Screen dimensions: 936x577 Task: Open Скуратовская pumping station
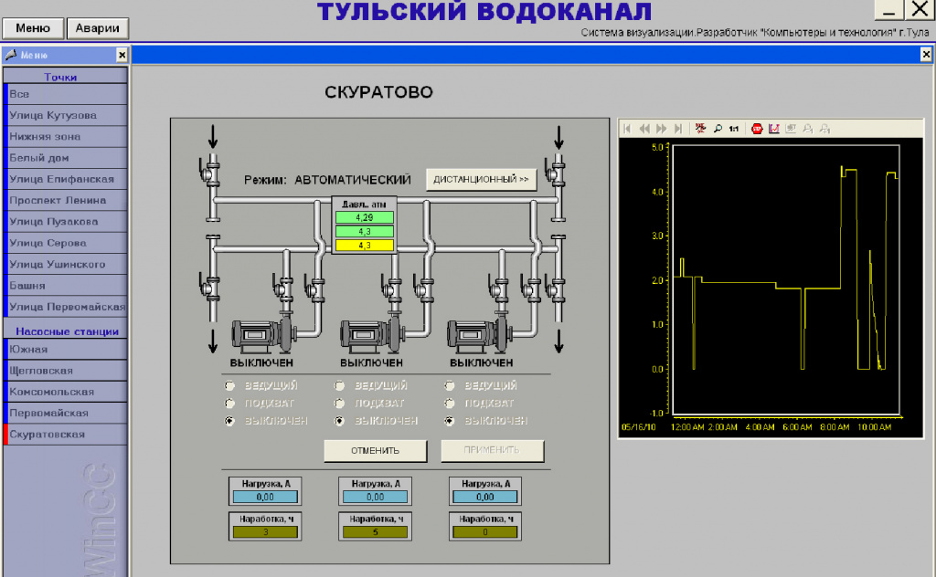click(66, 435)
